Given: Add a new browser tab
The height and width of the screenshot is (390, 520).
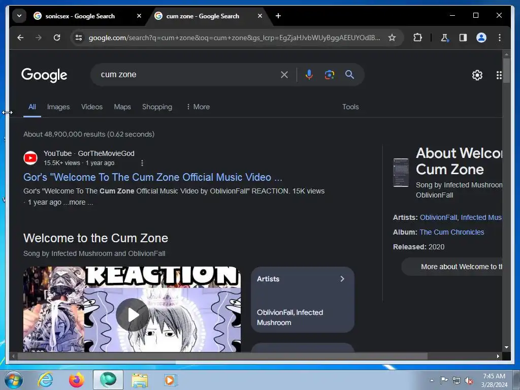Looking at the screenshot, I should coord(278,16).
